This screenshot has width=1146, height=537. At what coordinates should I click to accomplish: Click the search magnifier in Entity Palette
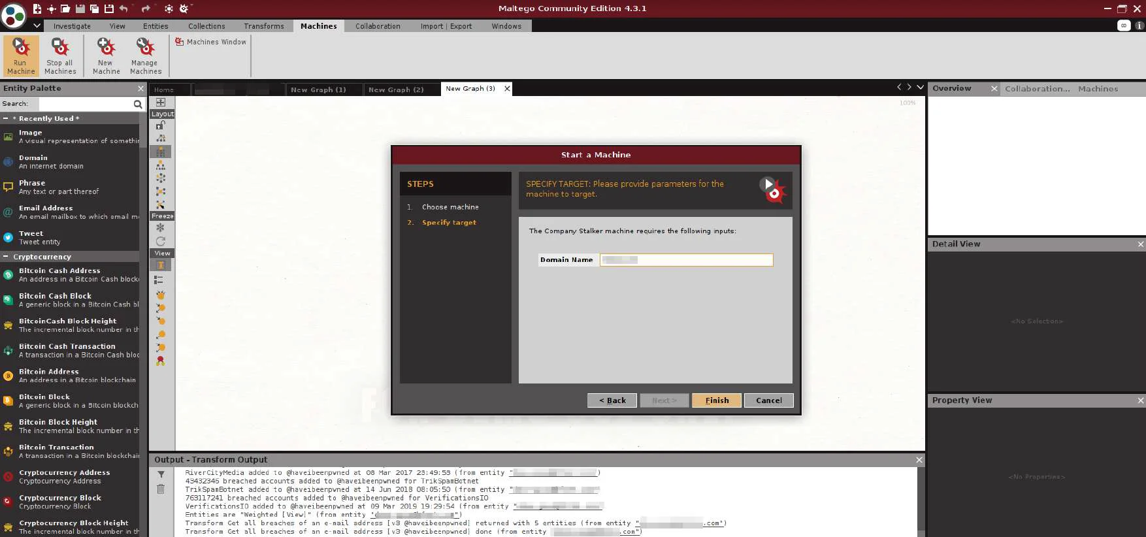[138, 104]
